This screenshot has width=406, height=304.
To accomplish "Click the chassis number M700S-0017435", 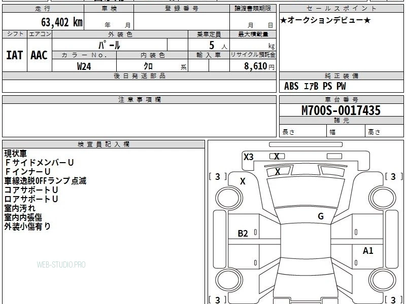I will 341,110.
